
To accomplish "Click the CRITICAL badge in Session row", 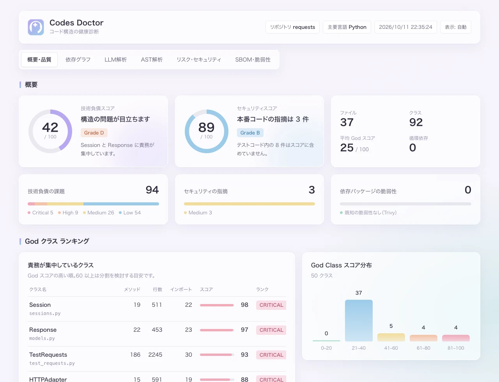I will click(271, 305).
